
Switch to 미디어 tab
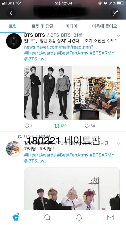coord(71,26)
